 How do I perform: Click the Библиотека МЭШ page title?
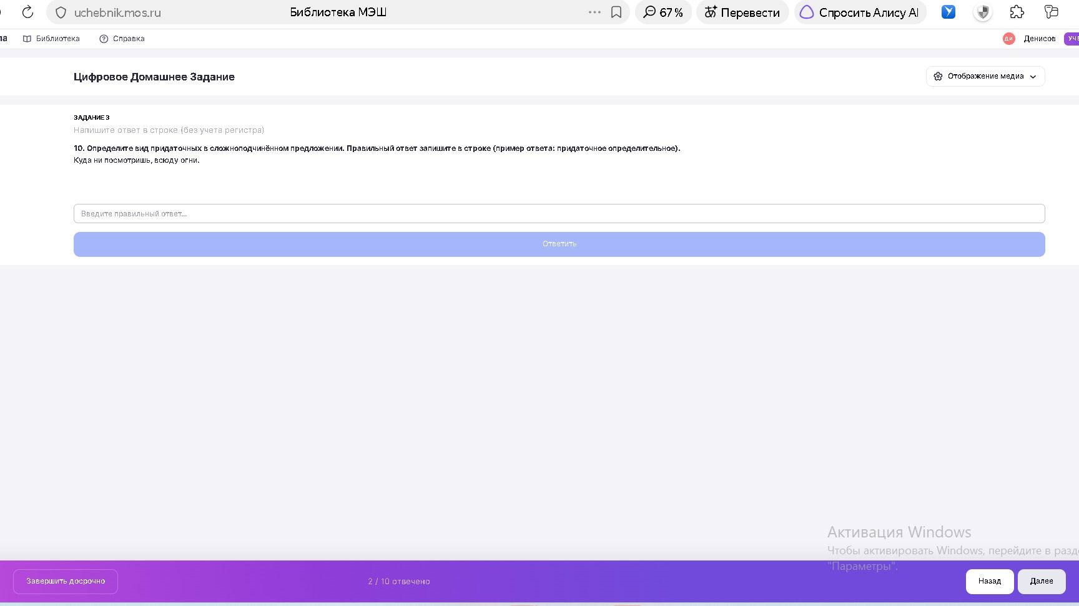[x=338, y=12]
